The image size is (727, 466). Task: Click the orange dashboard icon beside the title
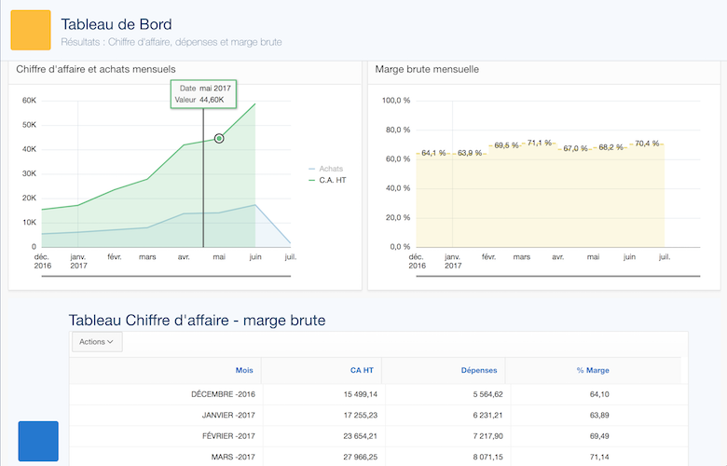pos(30,30)
